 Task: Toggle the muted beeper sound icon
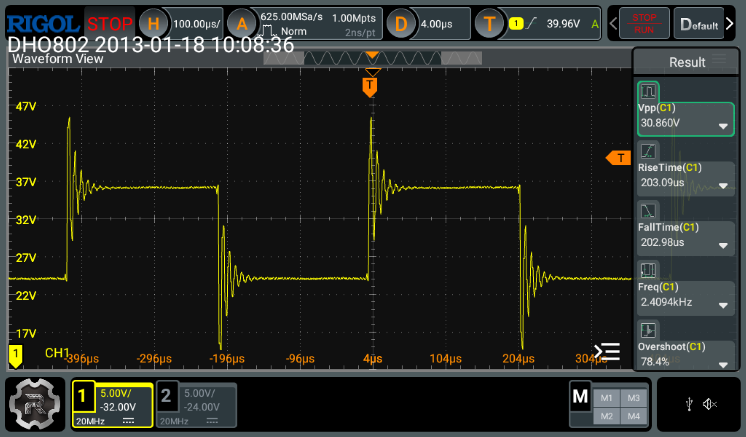pos(709,404)
